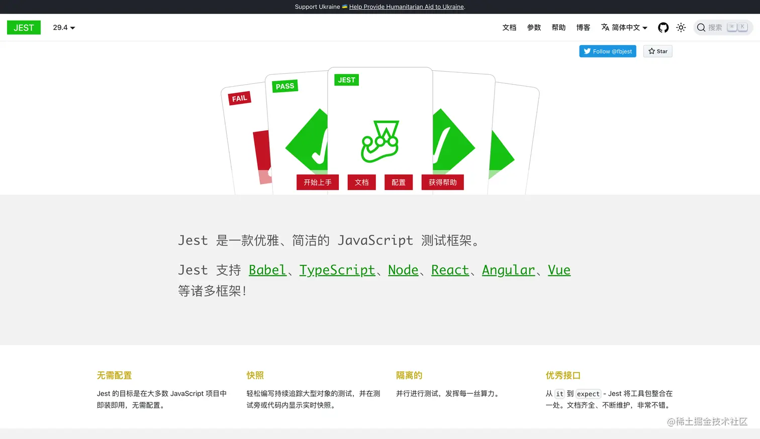The image size is (760, 439).
Task: Focus the 搜索 search box
Action: pos(723,28)
